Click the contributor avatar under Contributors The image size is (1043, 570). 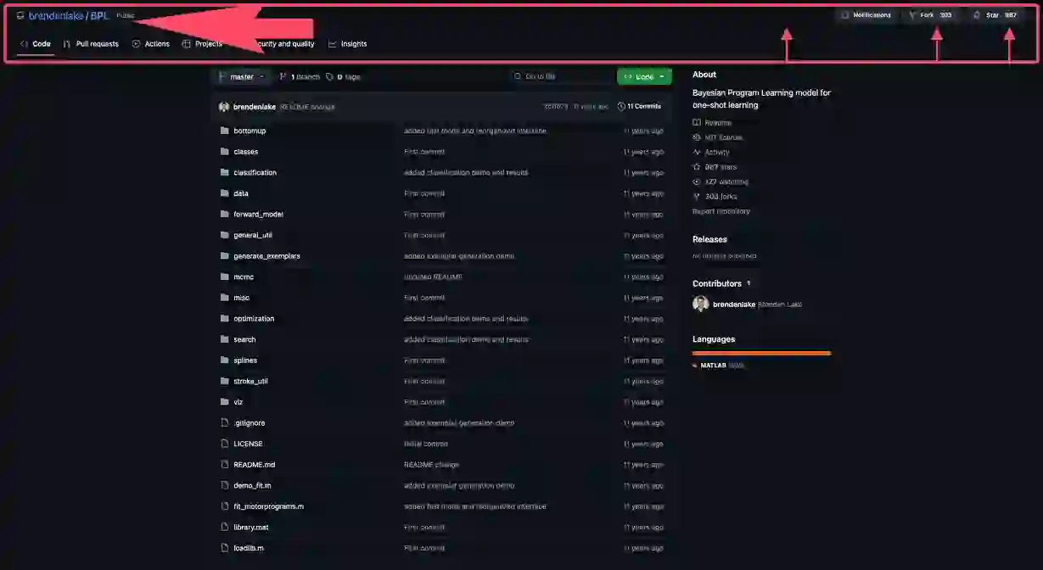tap(700, 304)
